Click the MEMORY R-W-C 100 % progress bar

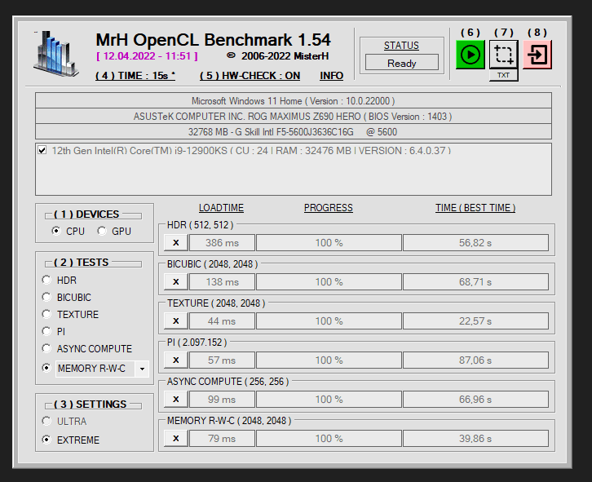point(329,439)
